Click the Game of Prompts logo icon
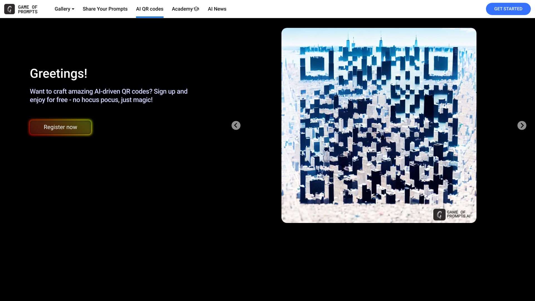 (9, 9)
